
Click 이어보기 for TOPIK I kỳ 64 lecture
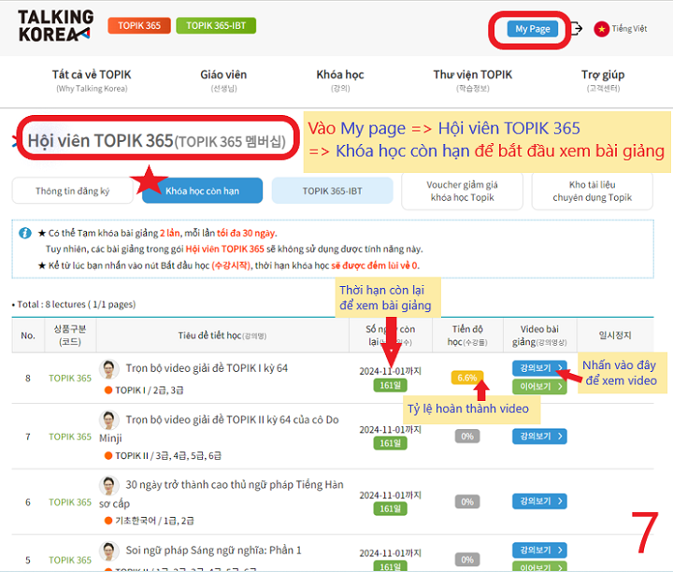[x=539, y=387]
